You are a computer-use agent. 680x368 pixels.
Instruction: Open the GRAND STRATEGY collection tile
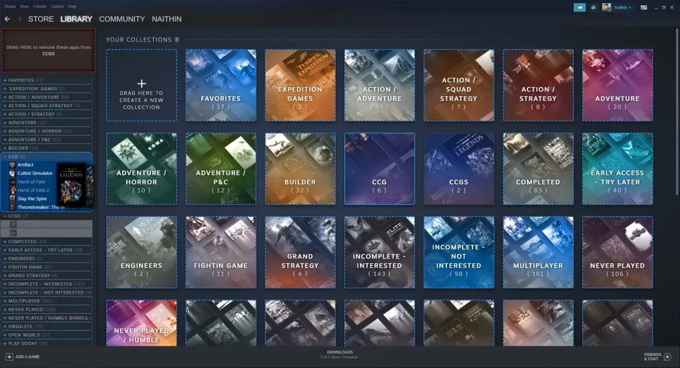tap(300, 252)
